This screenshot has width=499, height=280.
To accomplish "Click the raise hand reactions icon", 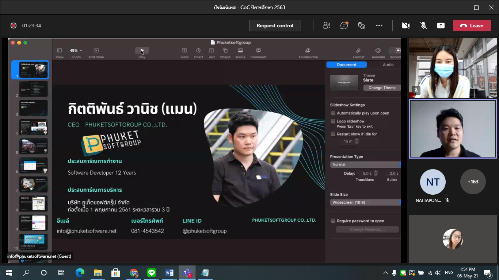I will pyautogui.click(x=362, y=26).
